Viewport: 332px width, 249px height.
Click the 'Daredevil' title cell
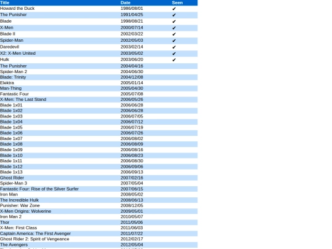(9, 47)
